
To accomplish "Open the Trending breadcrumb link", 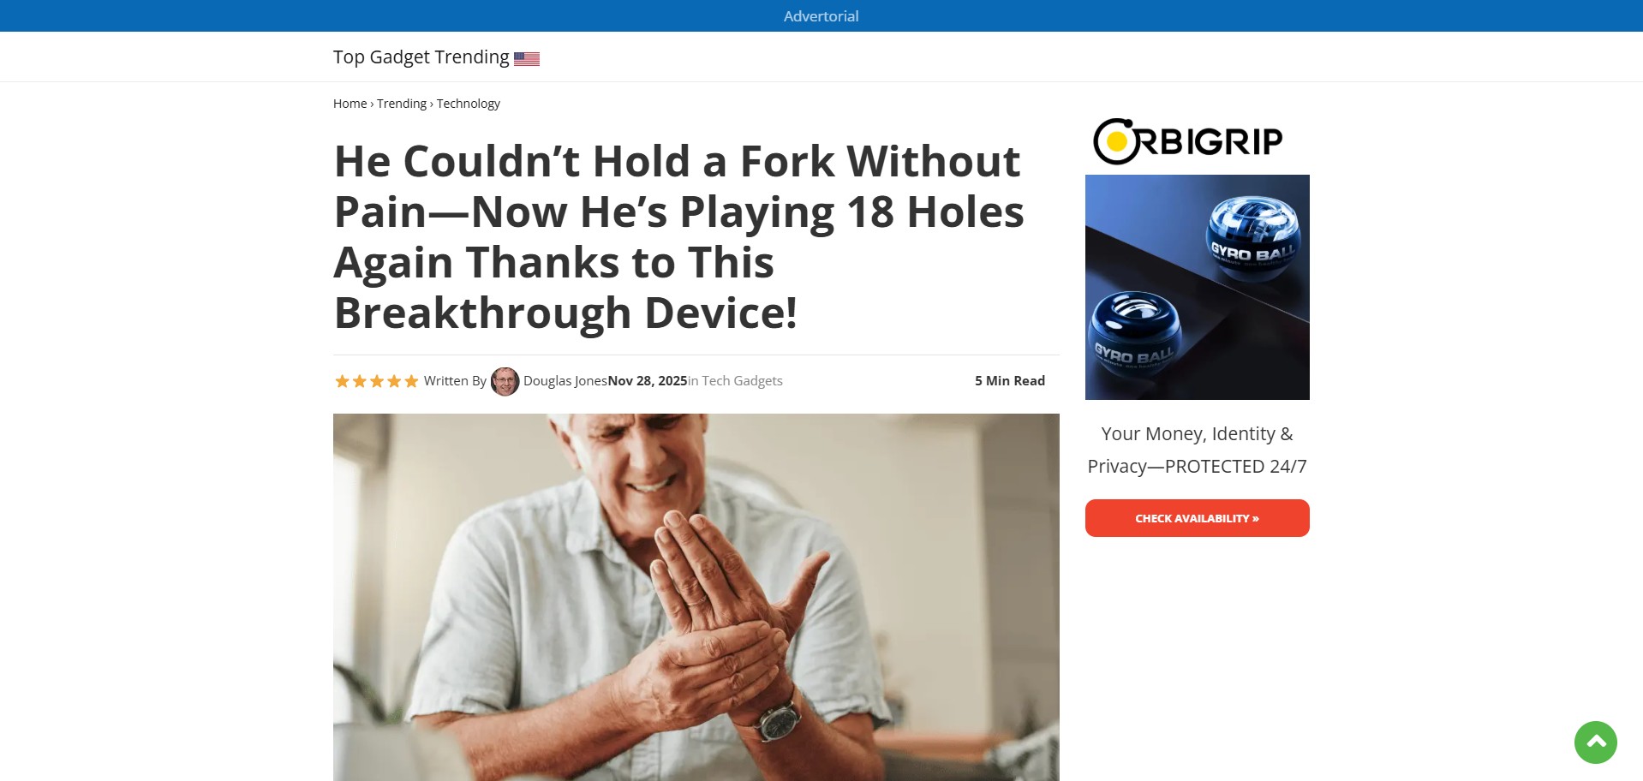I will click(x=402, y=104).
